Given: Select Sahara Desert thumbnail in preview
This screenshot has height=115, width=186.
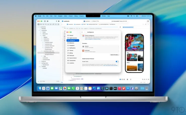Looking at the screenshot, I should (132, 67).
